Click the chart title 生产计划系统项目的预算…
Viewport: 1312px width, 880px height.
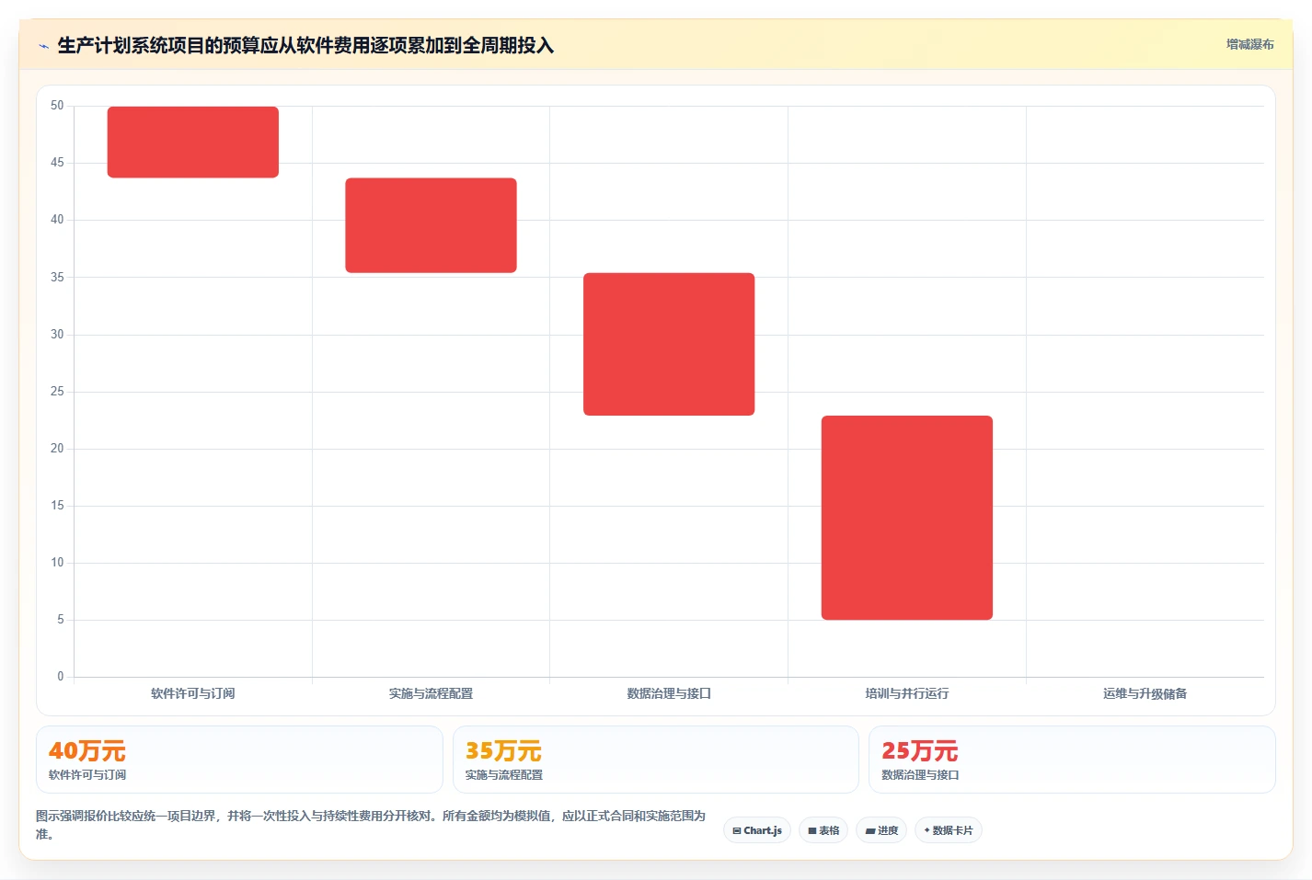click(305, 45)
